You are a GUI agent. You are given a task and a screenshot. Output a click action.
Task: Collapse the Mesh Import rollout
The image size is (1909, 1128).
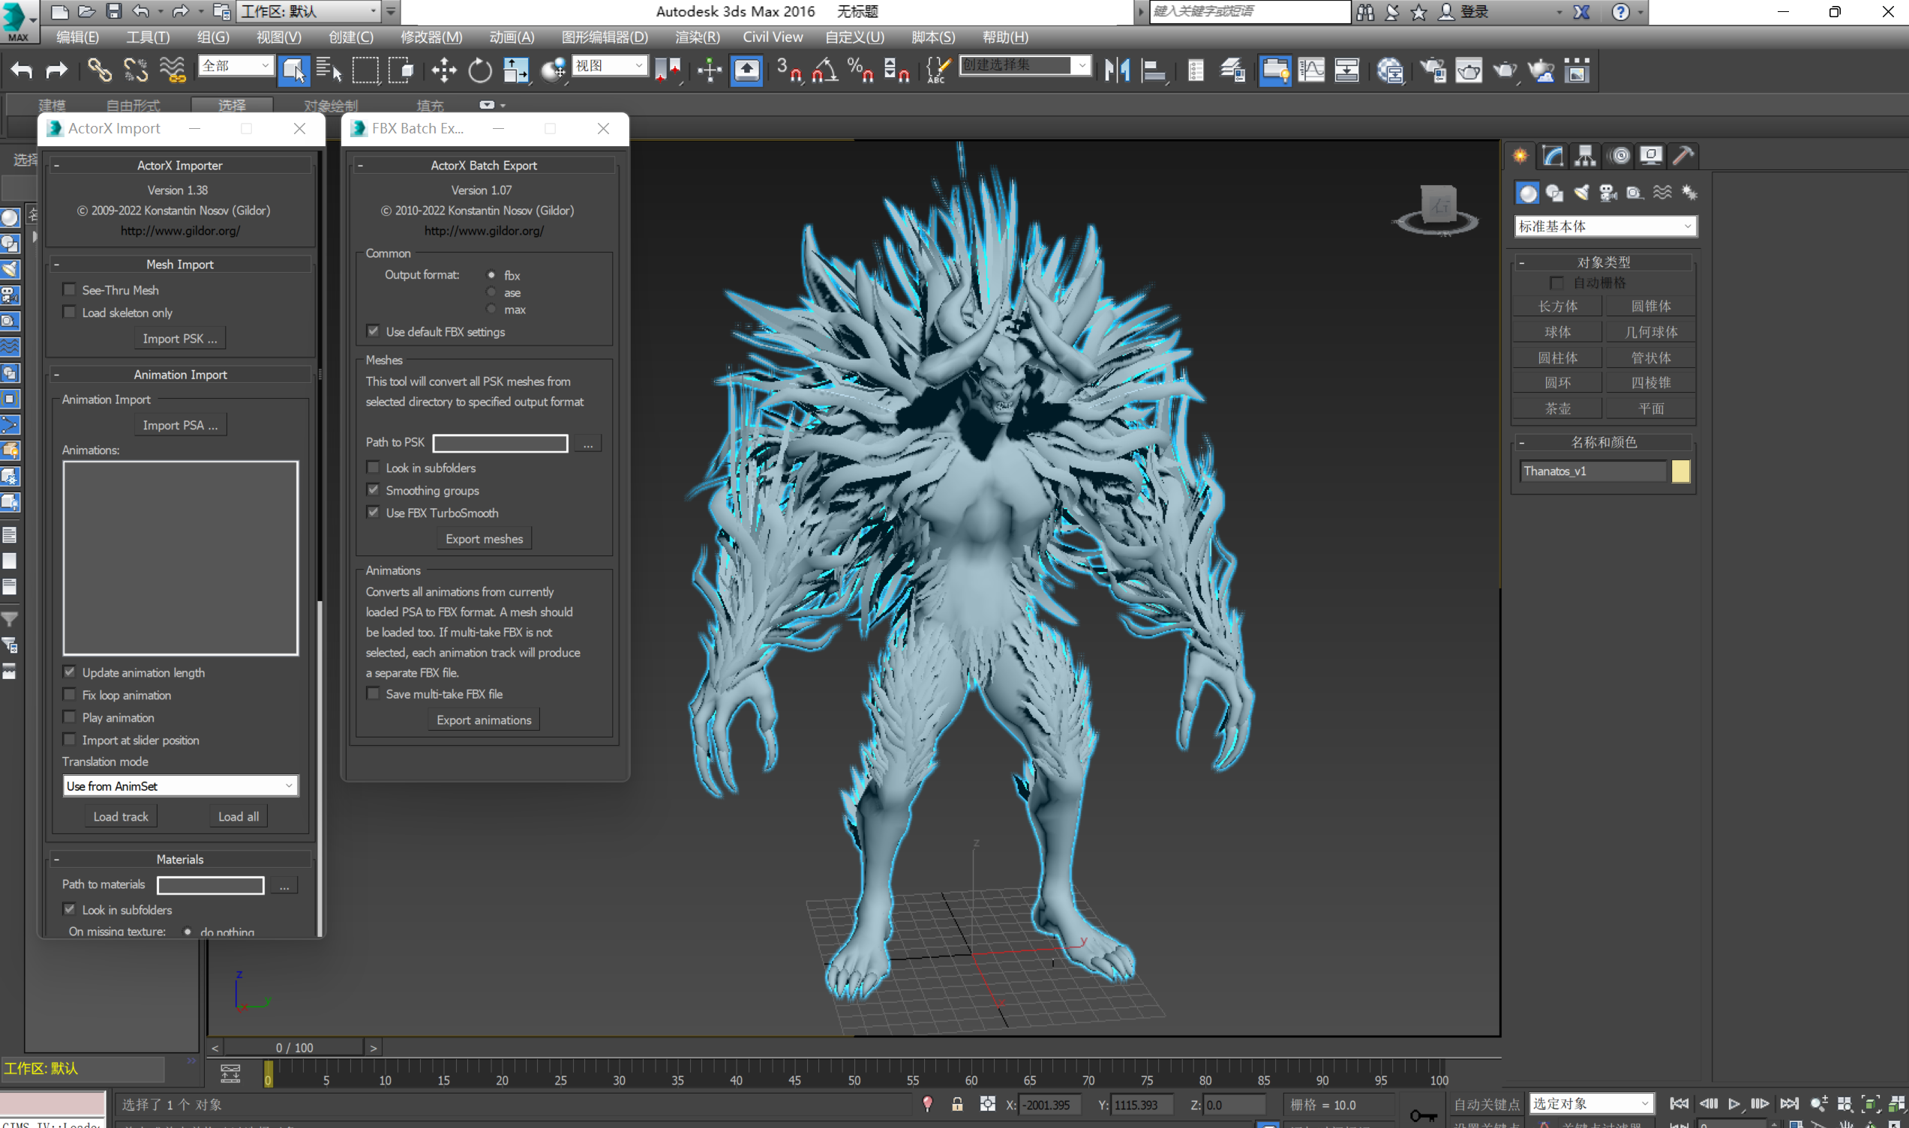pos(180,264)
